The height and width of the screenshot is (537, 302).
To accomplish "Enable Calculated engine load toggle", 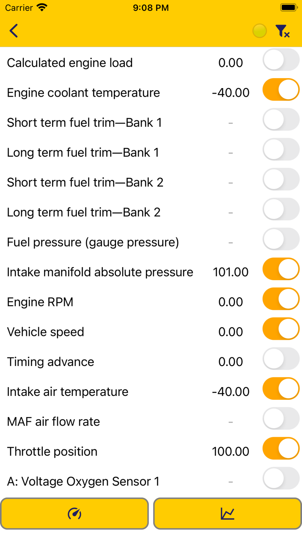I will pyautogui.click(x=281, y=60).
